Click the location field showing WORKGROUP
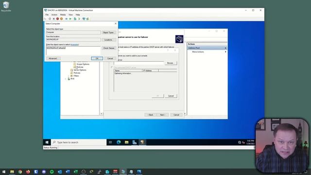 click(73, 40)
